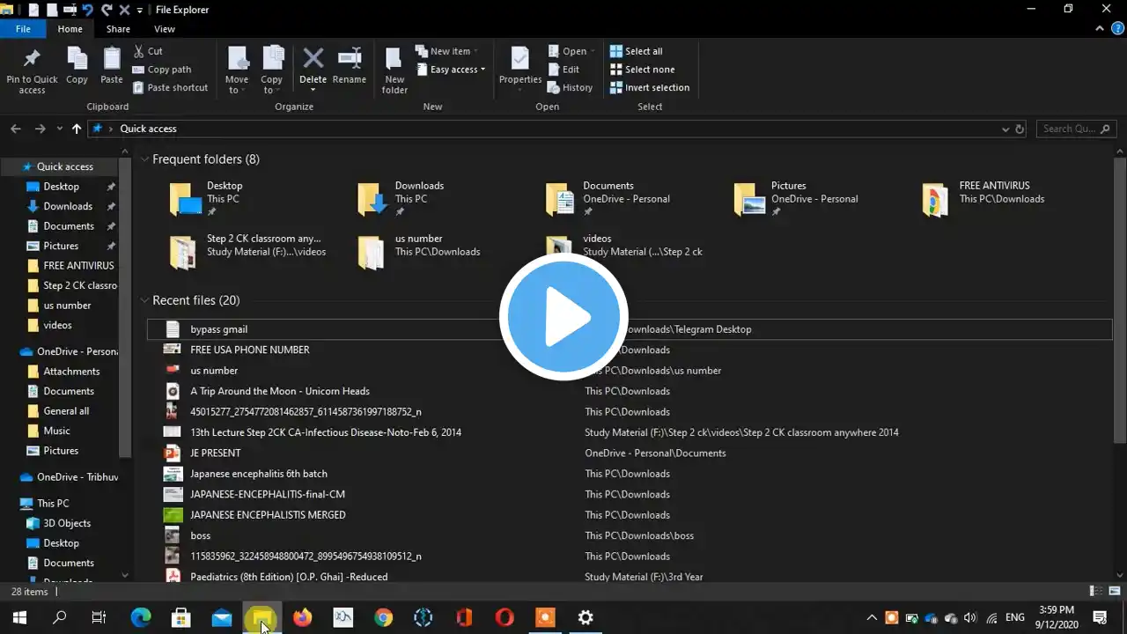Image resolution: width=1127 pixels, height=634 pixels.
Task: Collapse the Frequent folders section
Action: [144, 159]
